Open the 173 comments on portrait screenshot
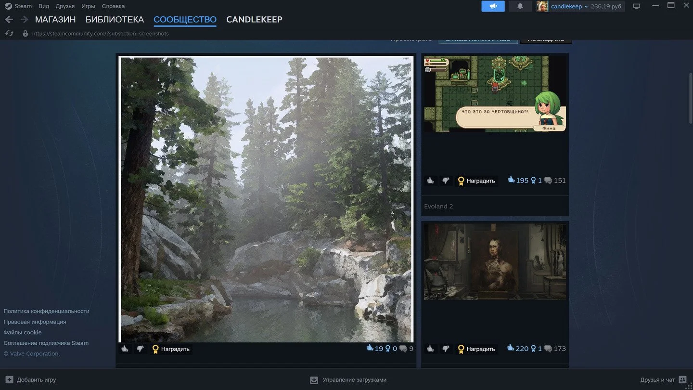Image resolution: width=693 pixels, height=390 pixels. pos(555,349)
